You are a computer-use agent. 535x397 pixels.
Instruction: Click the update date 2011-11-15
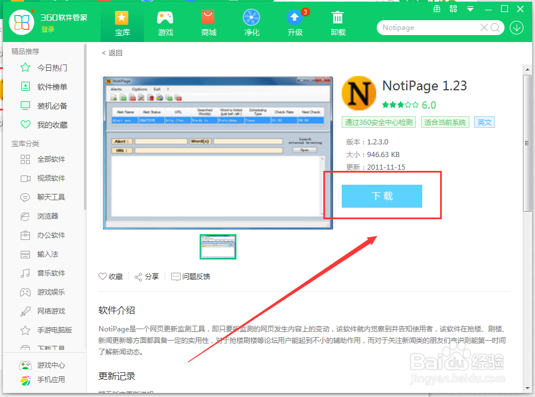pyautogui.click(x=386, y=167)
